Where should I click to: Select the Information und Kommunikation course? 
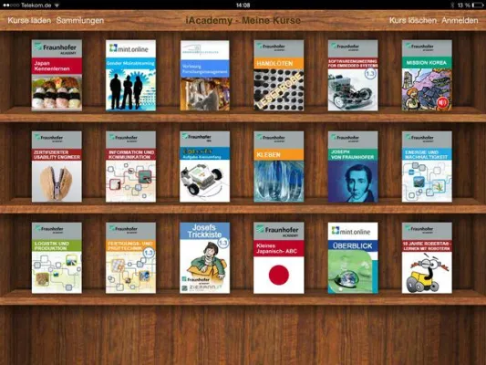click(130, 166)
